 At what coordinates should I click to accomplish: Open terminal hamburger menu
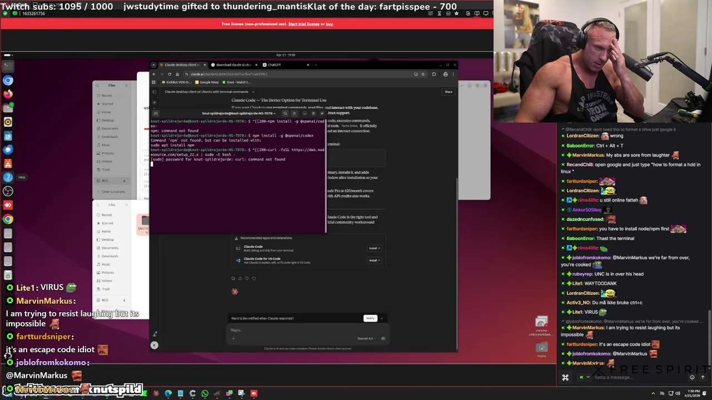click(x=294, y=113)
